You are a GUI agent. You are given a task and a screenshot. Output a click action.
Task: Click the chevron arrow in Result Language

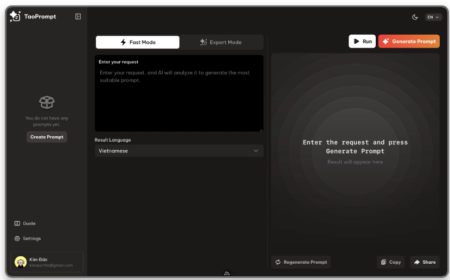pyautogui.click(x=256, y=151)
